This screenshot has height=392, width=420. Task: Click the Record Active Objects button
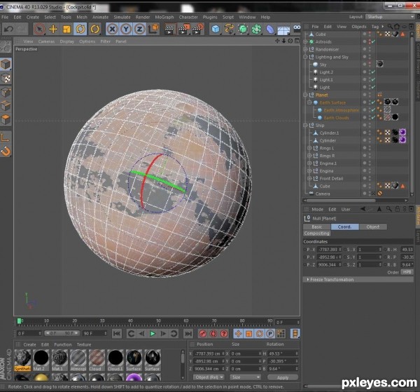(203, 334)
